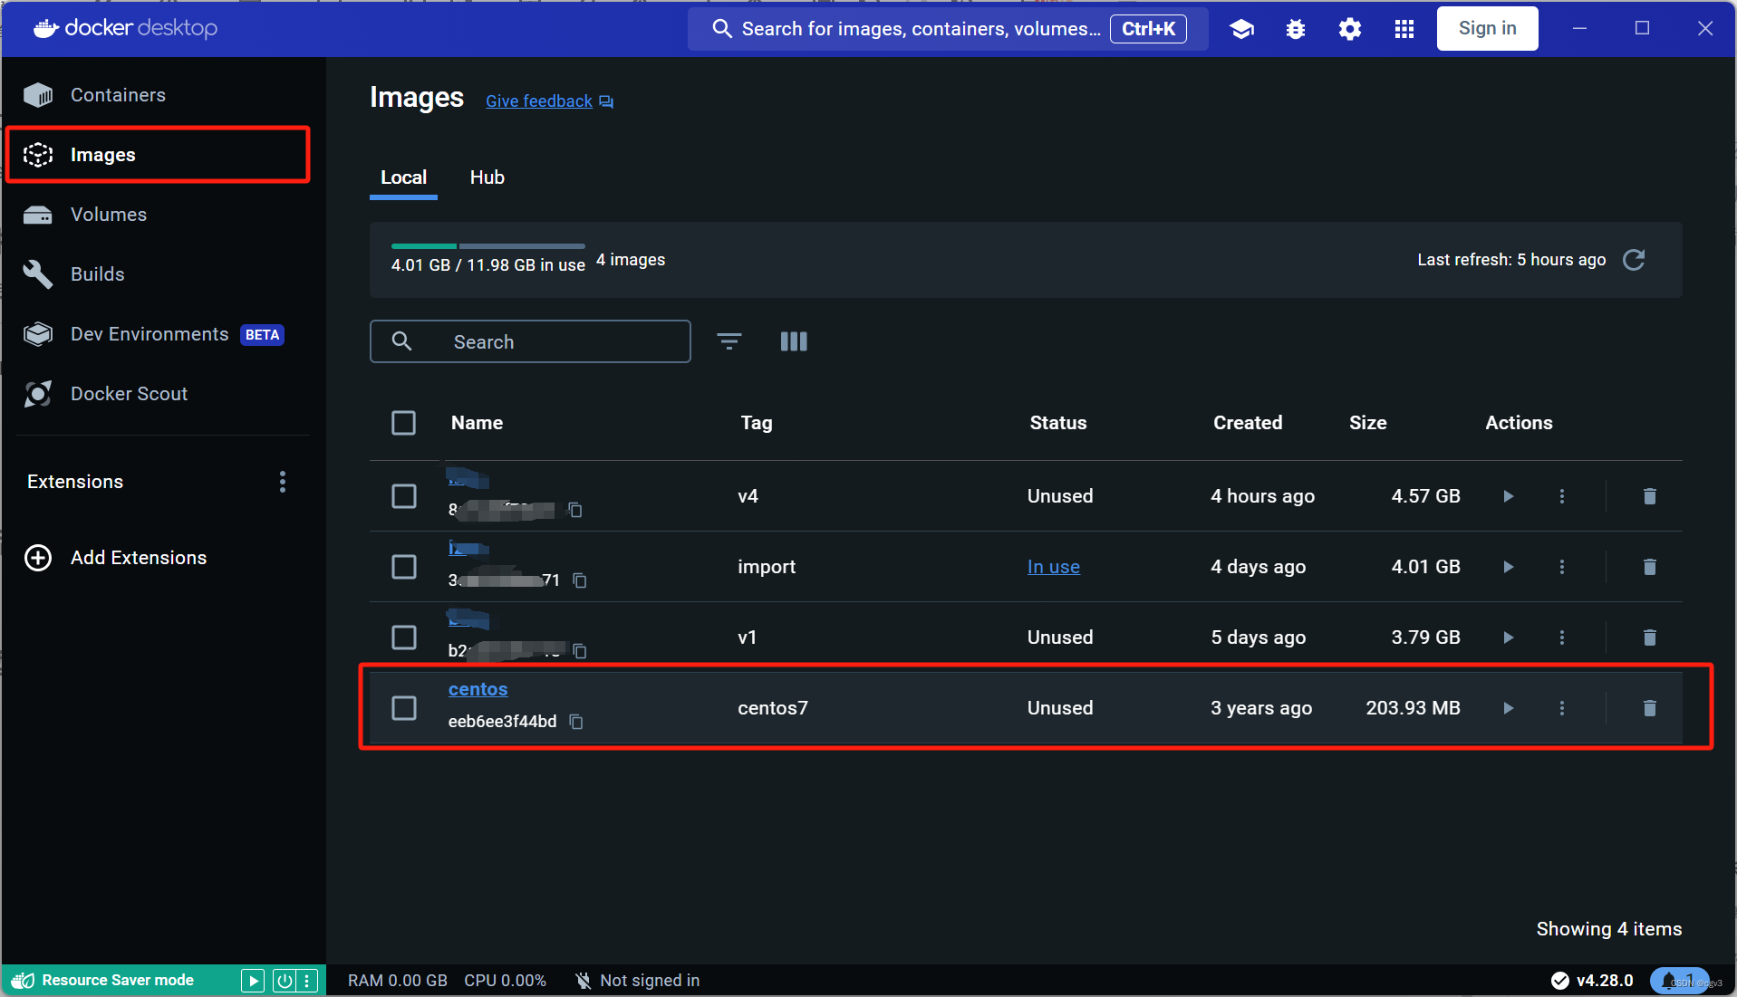Copy the image ID of v4 image

(x=575, y=510)
